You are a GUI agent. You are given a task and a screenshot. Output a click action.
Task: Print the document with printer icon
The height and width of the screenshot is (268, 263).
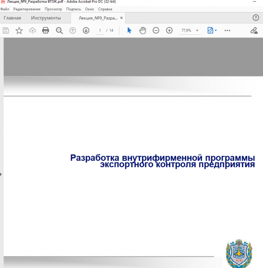pyautogui.click(x=46, y=30)
